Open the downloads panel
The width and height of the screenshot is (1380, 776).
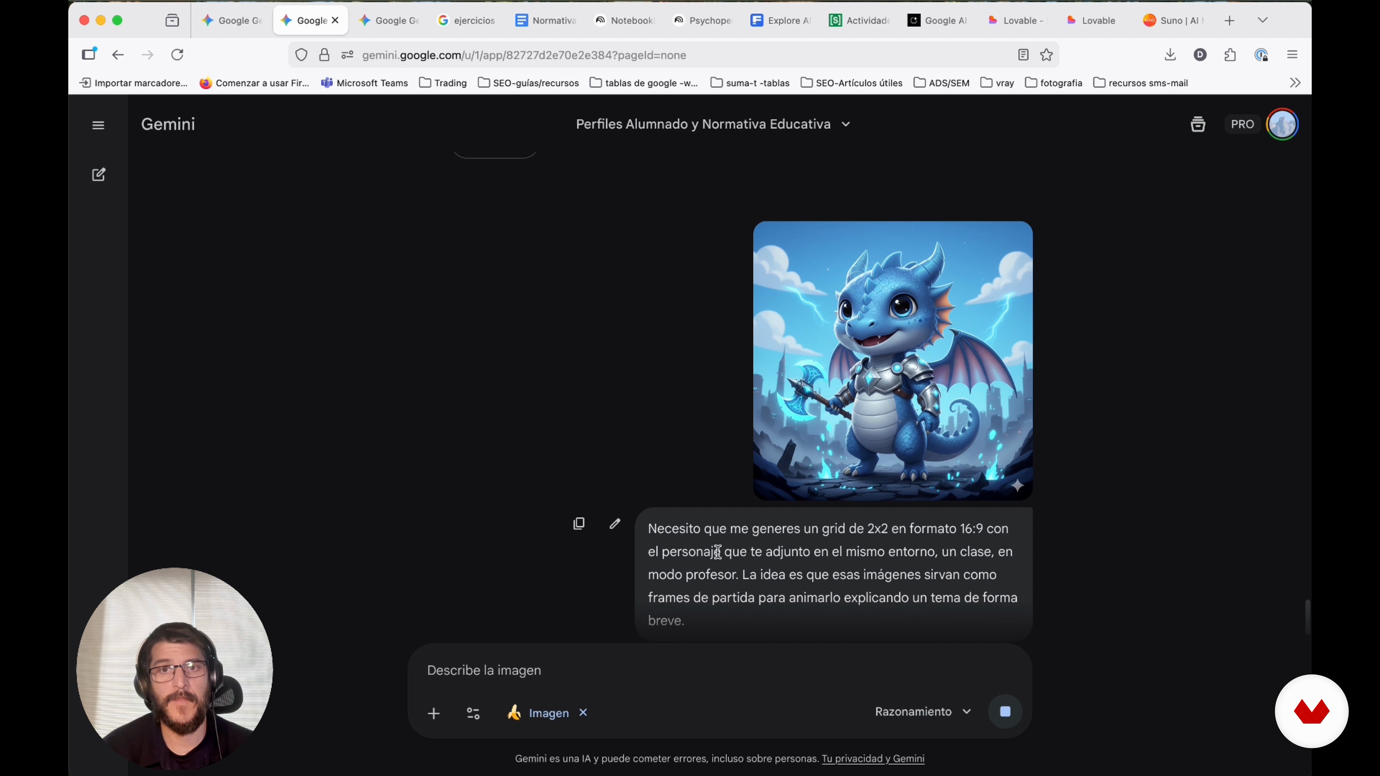point(1170,55)
